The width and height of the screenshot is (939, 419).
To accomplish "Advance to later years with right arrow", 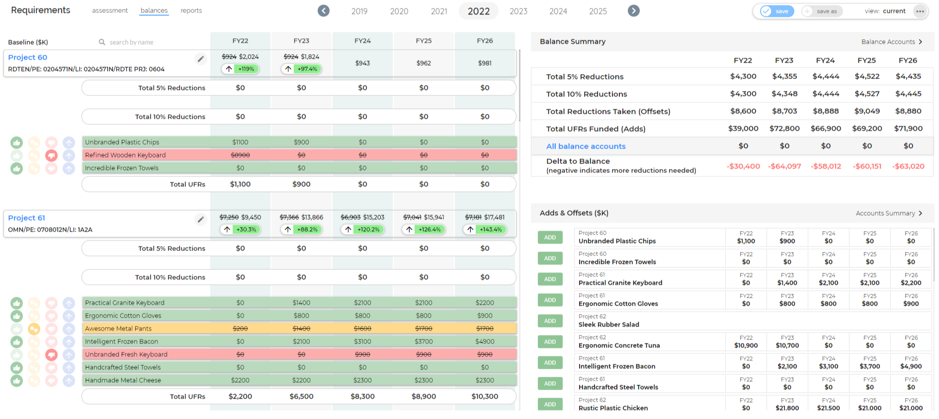I will (633, 11).
